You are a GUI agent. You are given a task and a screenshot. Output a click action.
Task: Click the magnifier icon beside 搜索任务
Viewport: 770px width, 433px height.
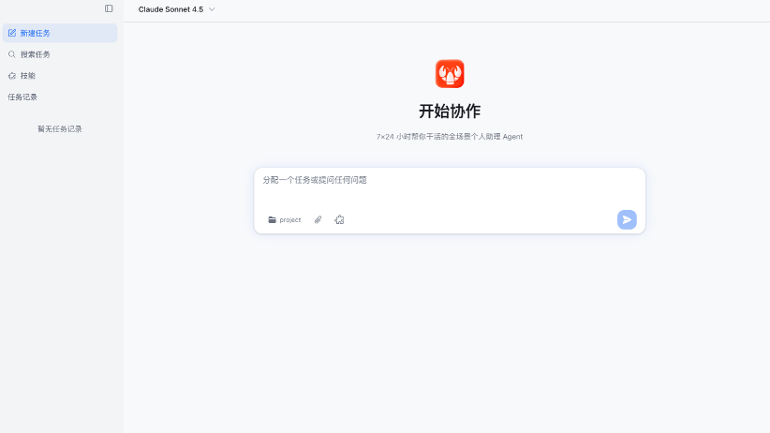(x=12, y=54)
